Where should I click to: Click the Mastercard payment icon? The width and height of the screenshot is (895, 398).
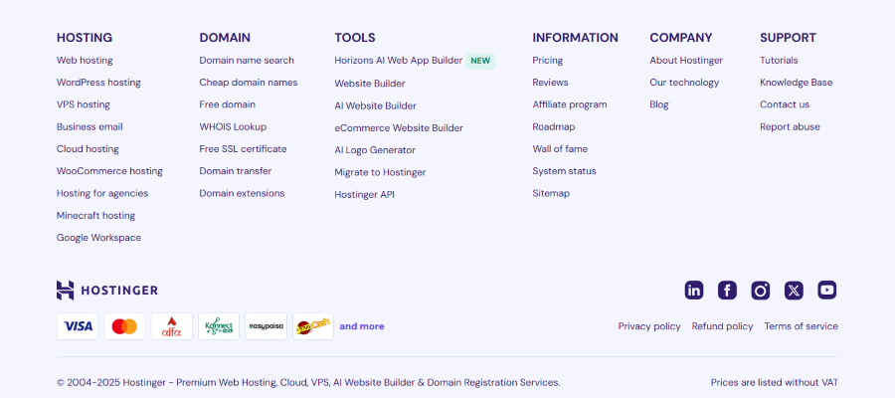pos(124,326)
